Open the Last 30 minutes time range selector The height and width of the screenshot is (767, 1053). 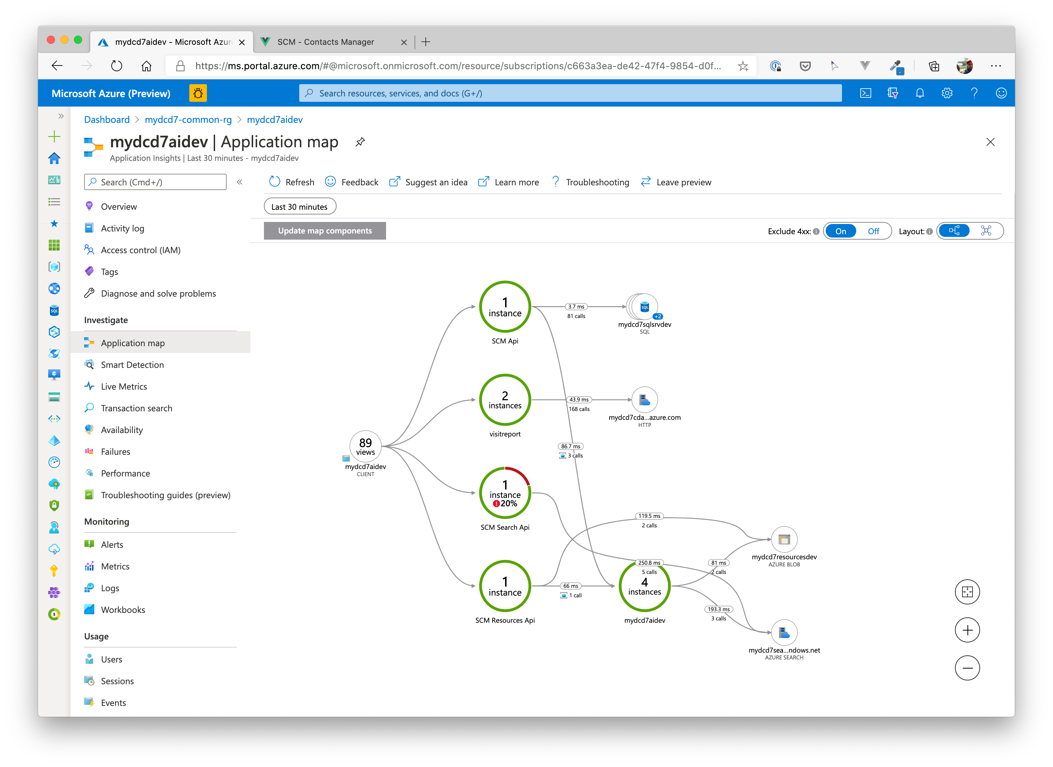point(300,207)
